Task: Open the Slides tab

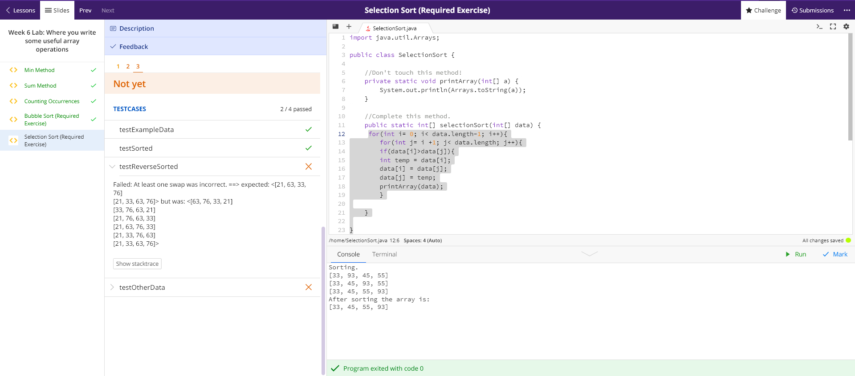Action: coord(57,10)
